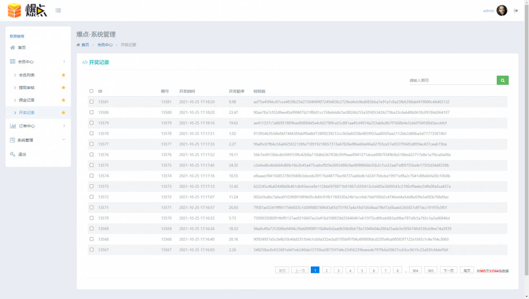Expand the 会员中心 chevron arrow
The width and height of the screenshot is (529, 299).
point(64,62)
